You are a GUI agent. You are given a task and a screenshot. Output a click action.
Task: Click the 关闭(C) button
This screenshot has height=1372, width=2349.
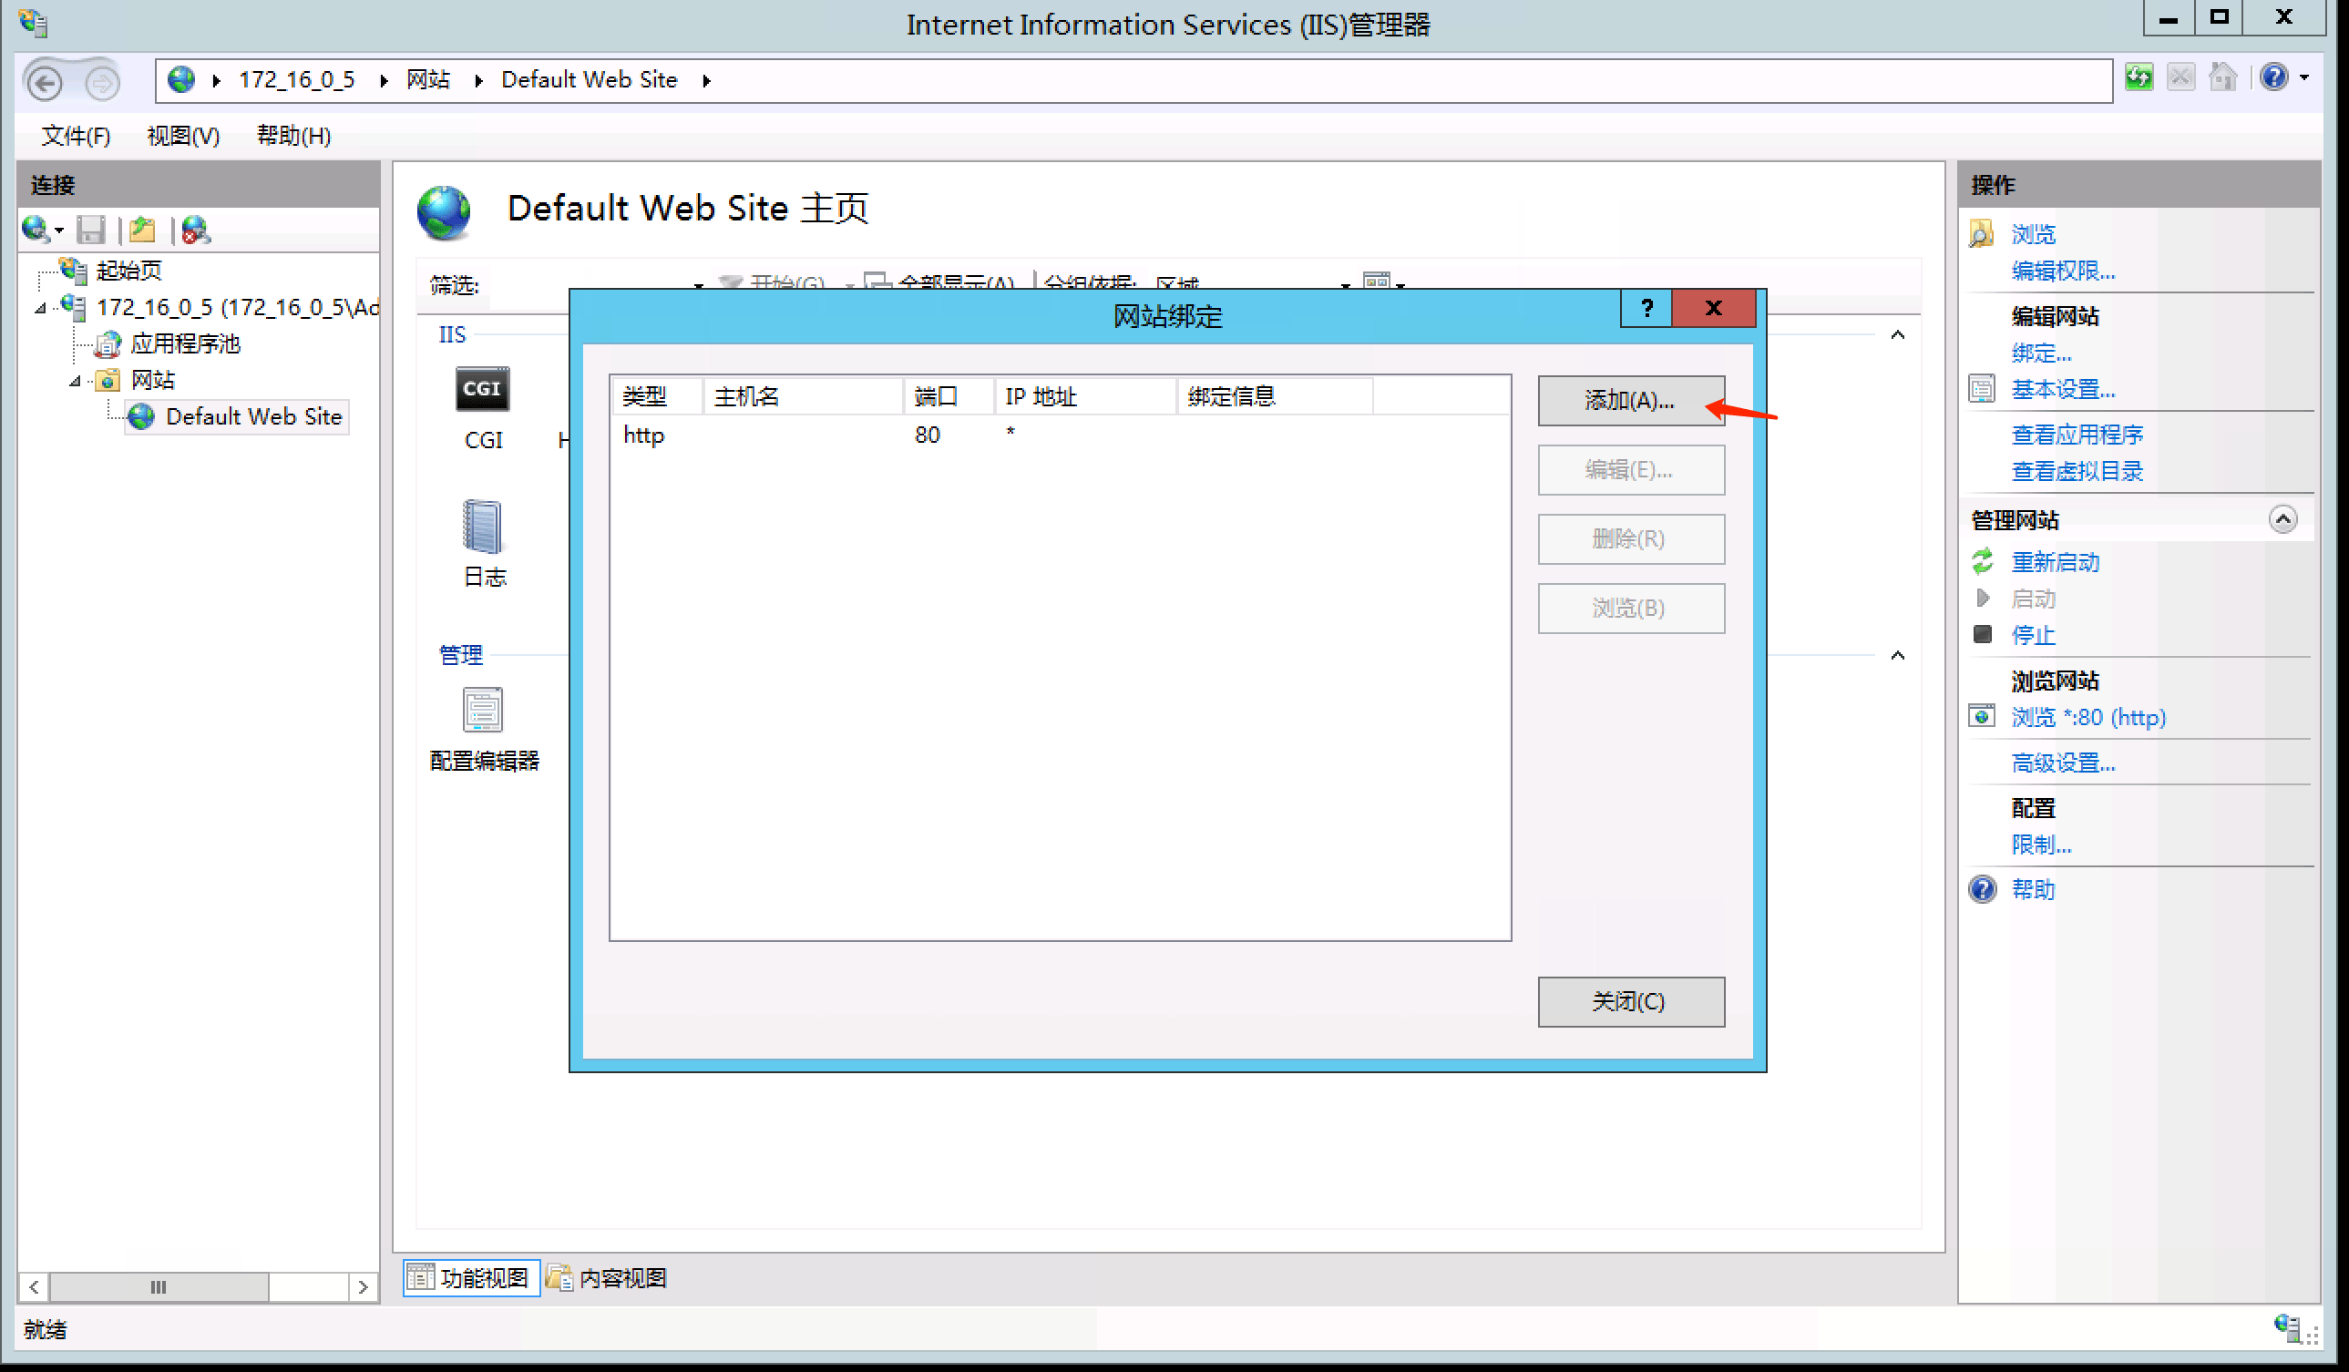coord(1629,1002)
